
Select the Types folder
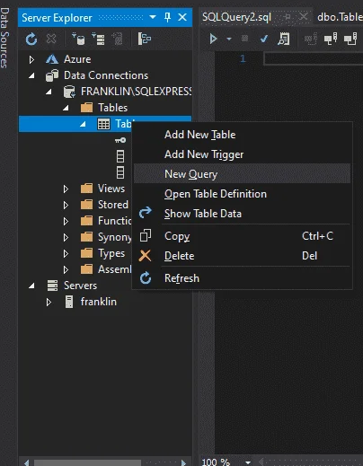(111, 253)
